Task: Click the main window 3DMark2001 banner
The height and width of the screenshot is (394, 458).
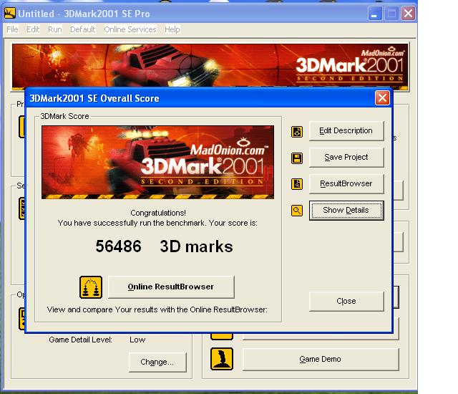Action: click(210, 66)
